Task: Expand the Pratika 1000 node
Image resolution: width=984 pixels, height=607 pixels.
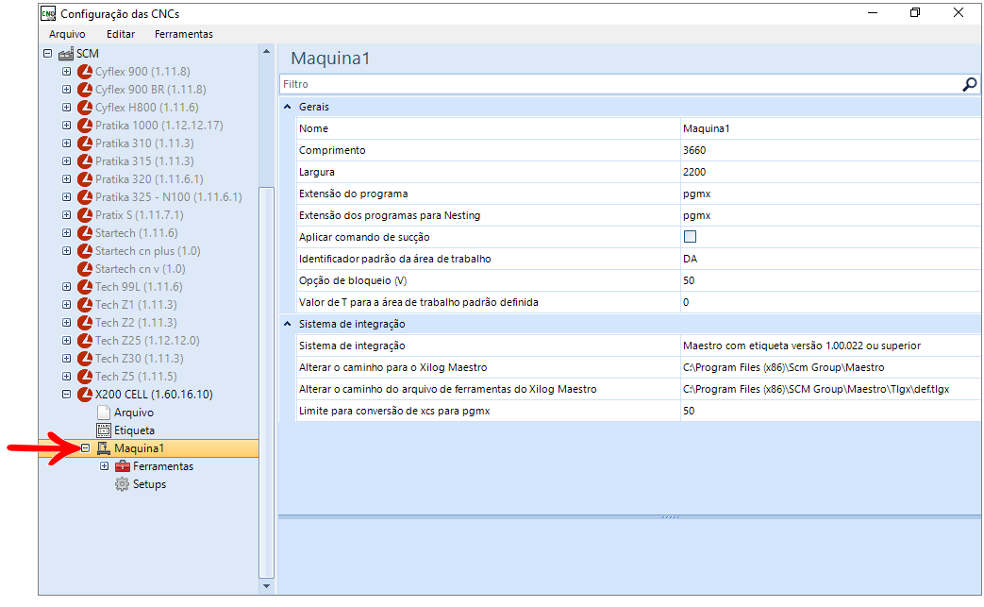Action: coord(67,126)
